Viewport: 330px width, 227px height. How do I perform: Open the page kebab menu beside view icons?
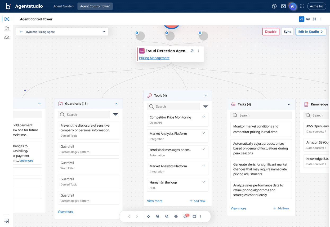321,19
